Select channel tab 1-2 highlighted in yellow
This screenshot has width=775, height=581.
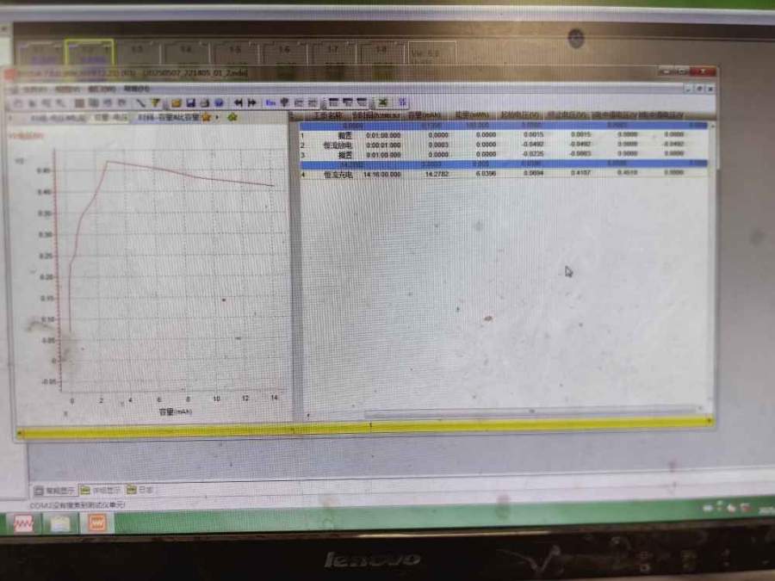click(90, 54)
